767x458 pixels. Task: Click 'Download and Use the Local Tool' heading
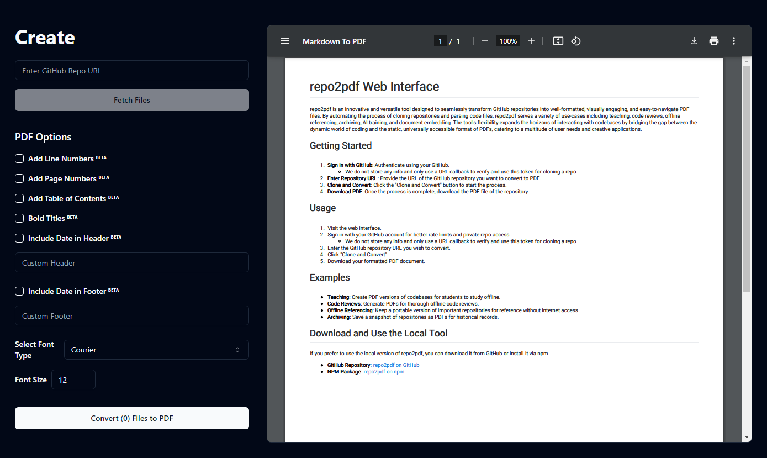tap(379, 333)
